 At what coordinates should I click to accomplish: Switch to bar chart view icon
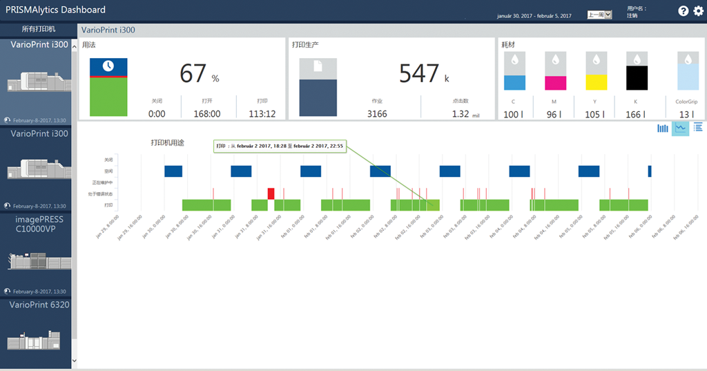(662, 129)
